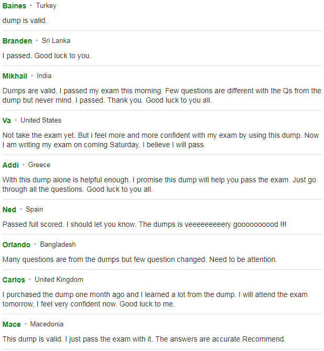Click the reviewer name Branden
This screenshot has width=324, height=351.
pos(17,41)
